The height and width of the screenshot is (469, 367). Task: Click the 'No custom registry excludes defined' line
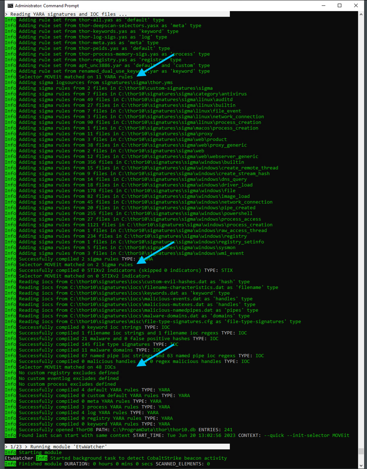point(68,373)
